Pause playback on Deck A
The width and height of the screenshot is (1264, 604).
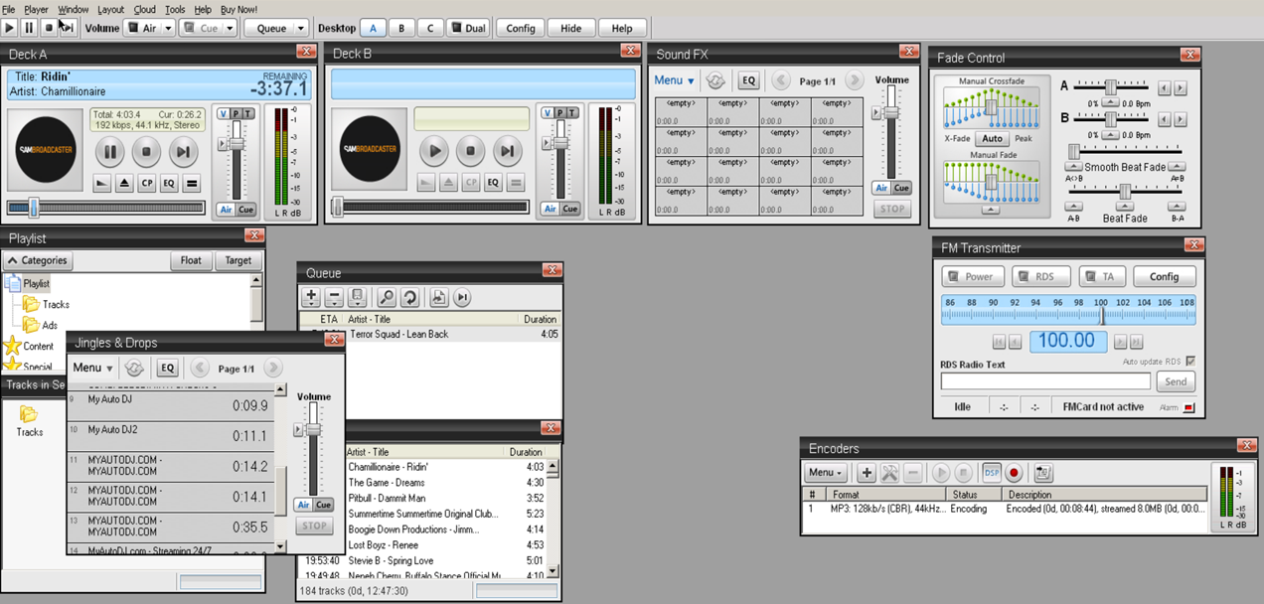pyautogui.click(x=109, y=151)
